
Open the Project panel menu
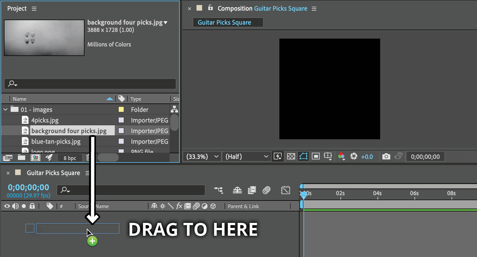click(x=34, y=8)
